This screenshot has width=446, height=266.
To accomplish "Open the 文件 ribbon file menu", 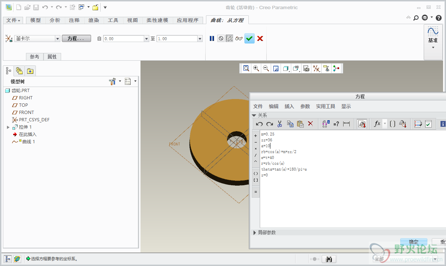I will tap(14, 20).
